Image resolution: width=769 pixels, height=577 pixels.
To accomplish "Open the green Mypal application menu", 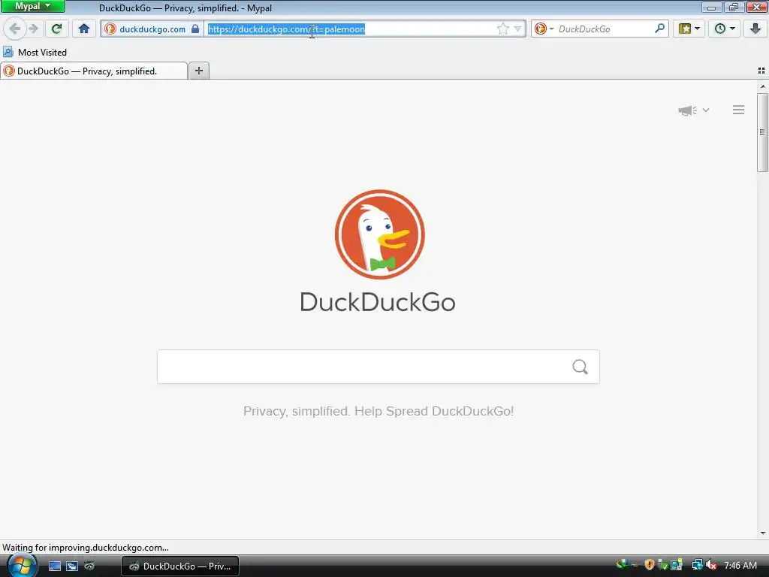I will (32, 6).
